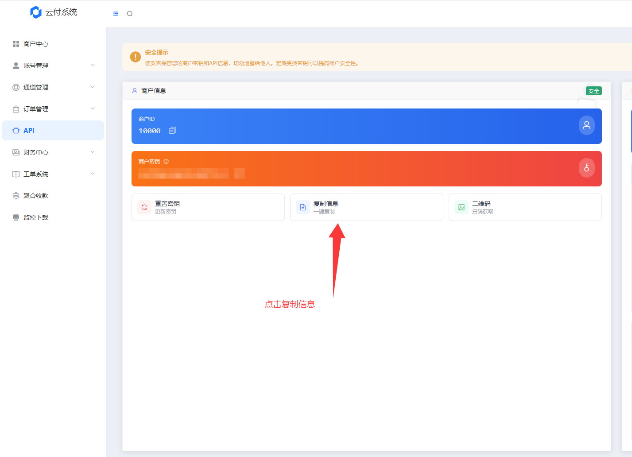Copy the merchant ID 10000 with copy icon
632x457 pixels.
tap(173, 131)
